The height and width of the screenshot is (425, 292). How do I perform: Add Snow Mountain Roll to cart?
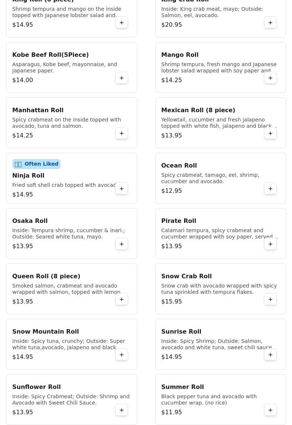pyautogui.click(x=122, y=355)
